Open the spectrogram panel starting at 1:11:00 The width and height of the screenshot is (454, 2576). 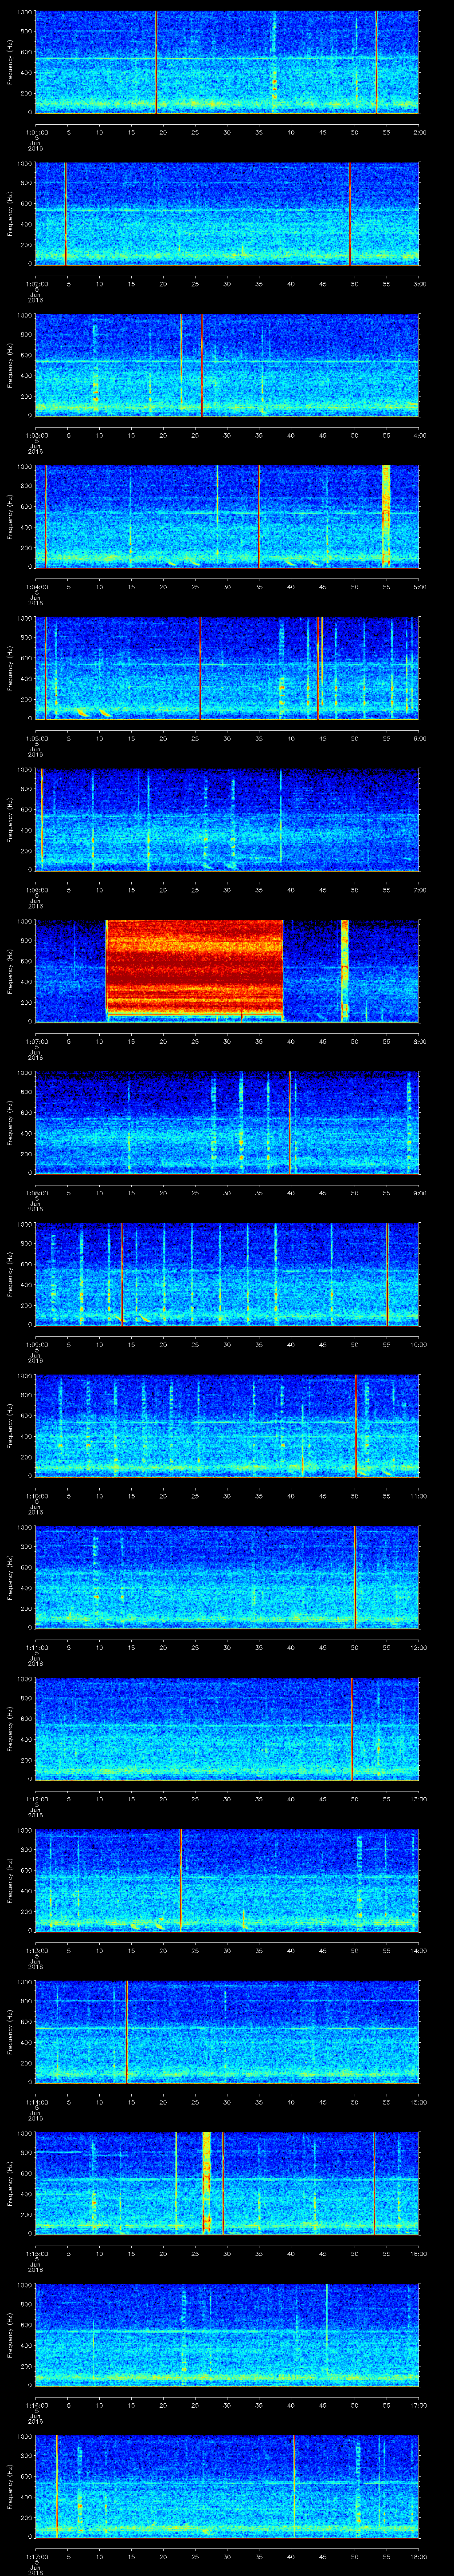[227, 1577]
